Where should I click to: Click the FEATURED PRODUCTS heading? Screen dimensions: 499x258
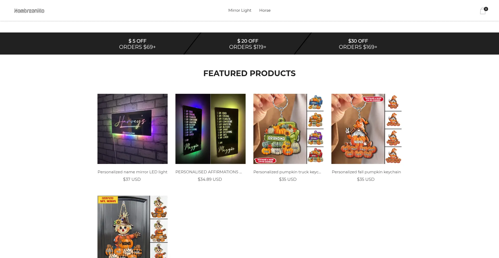point(249,73)
